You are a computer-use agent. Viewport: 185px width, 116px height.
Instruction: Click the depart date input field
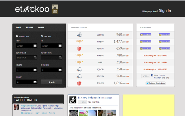coord(24,58)
